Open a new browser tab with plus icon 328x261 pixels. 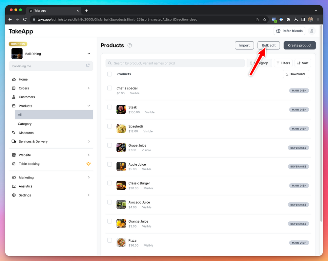click(86, 11)
